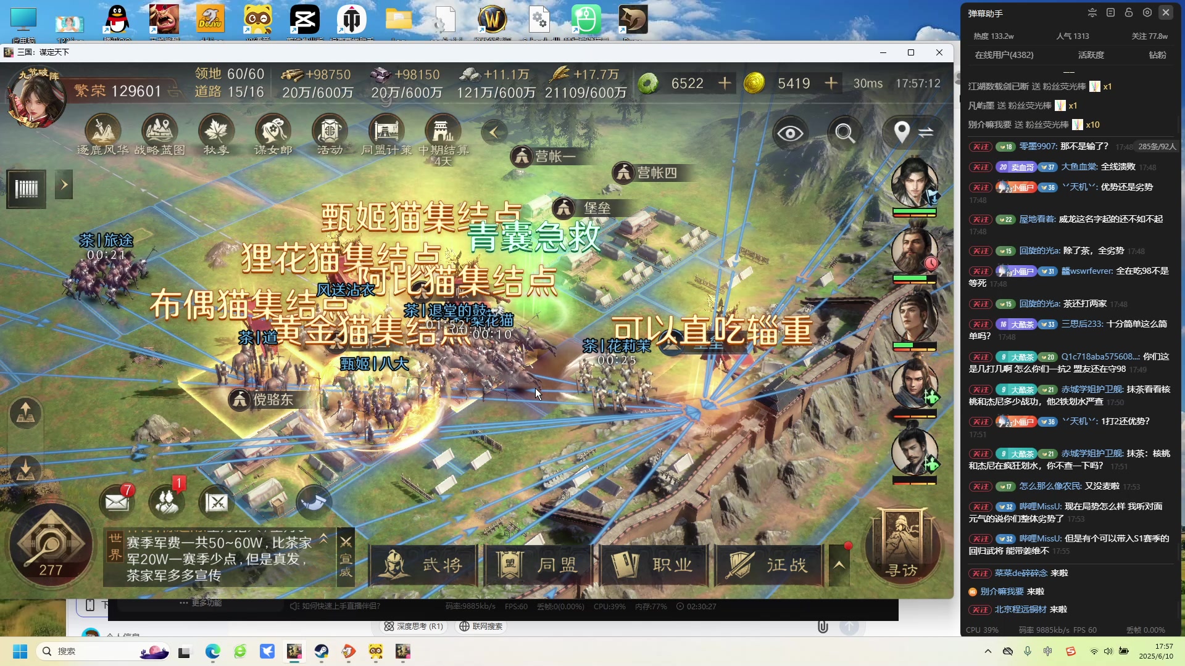The height and width of the screenshot is (666, 1185).
Task: Toggle 联网搜索 in the background window
Action: [x=481, y=627]
